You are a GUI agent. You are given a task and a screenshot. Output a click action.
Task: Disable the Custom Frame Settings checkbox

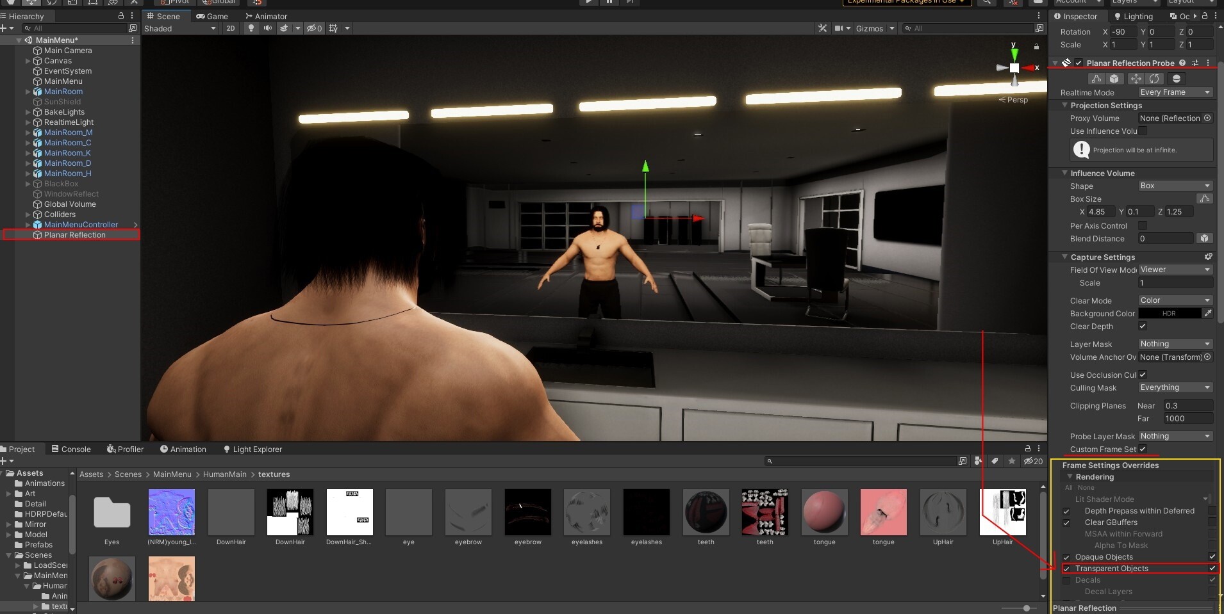[x=1143, y=449]
